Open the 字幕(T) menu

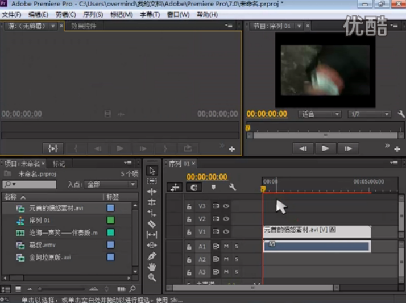click(x=150, y=15)
